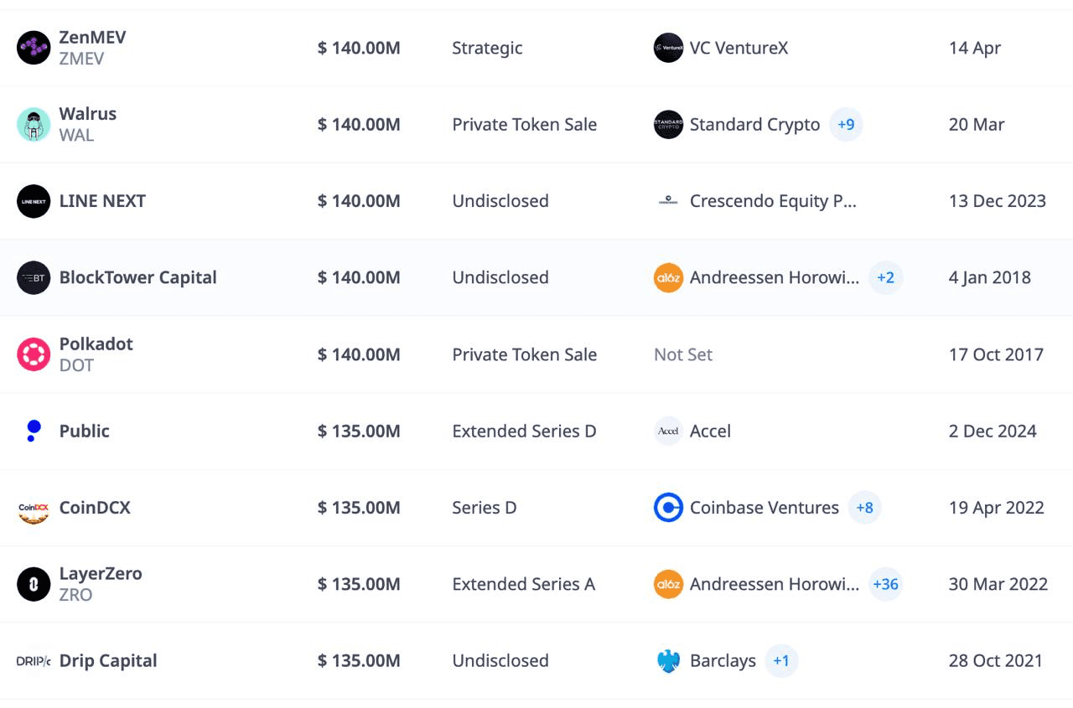Reveal the +1 investor beside Barclays

click(781, 660)
